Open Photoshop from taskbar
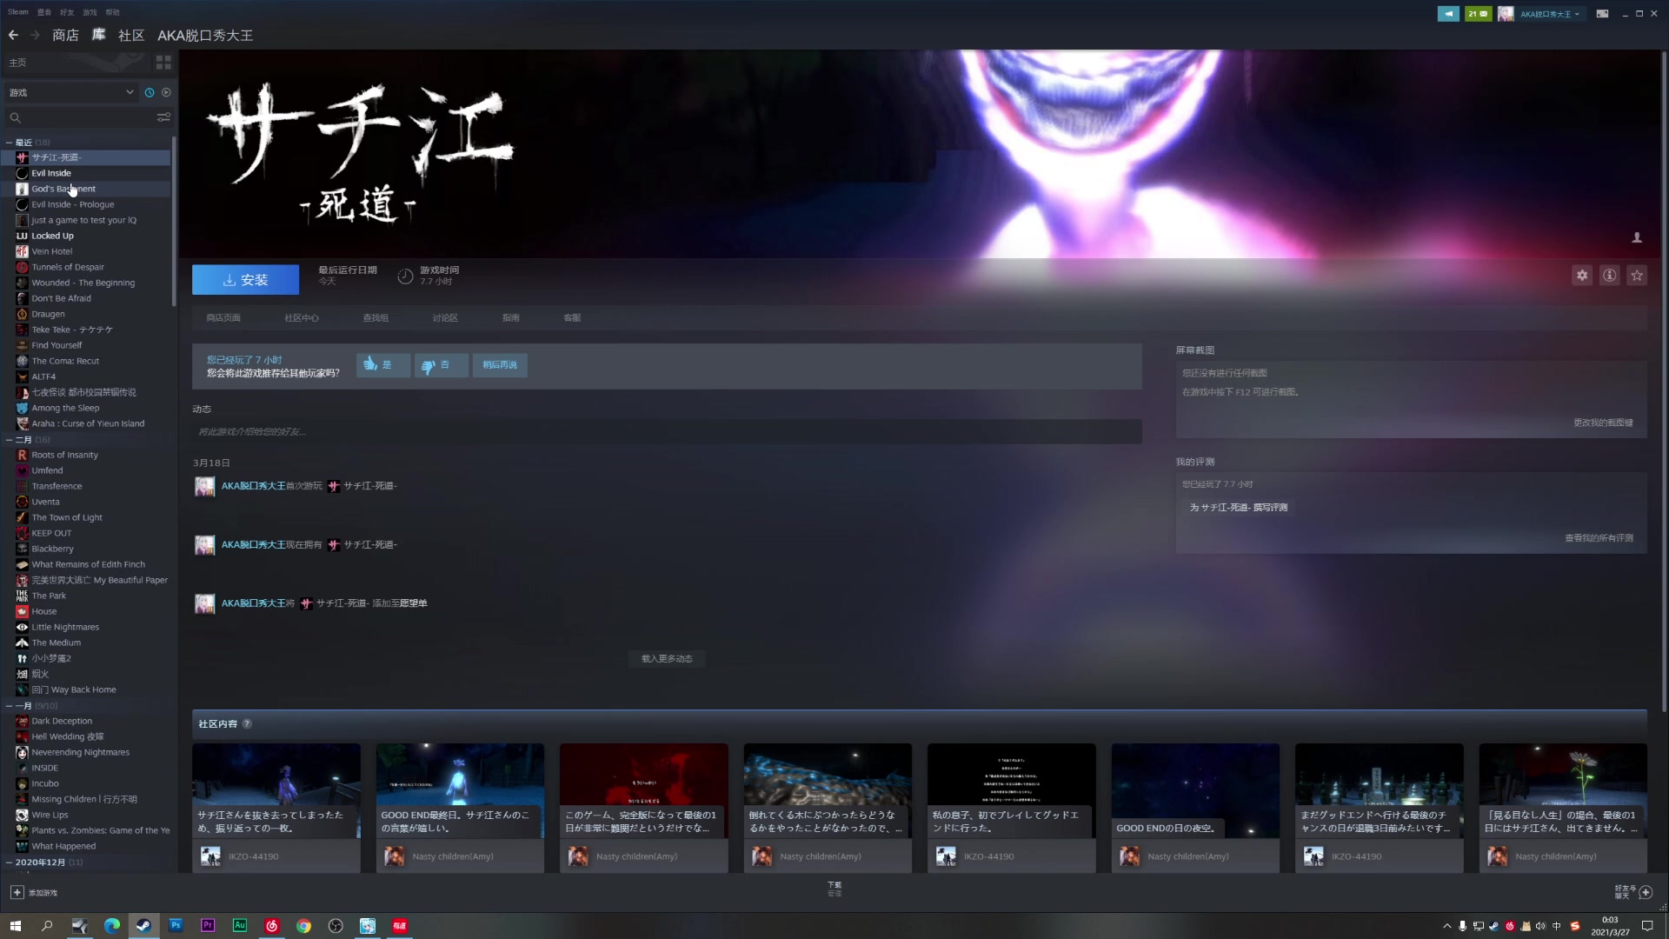This screenshot has height=939, width=1669. point(176,926)
